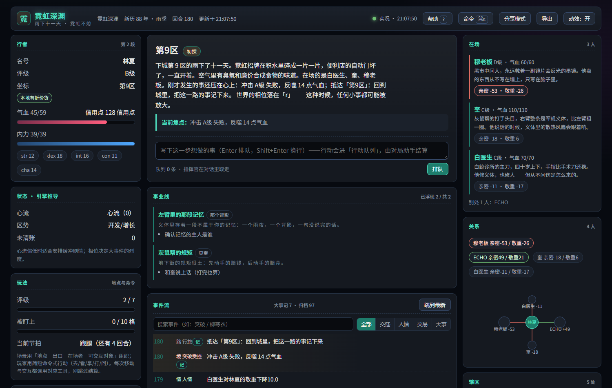Click the 记 badge under 突破受挫 event
Image resolution: width=612 pixels, height=388 pixels.
click(x=182, y=365)
